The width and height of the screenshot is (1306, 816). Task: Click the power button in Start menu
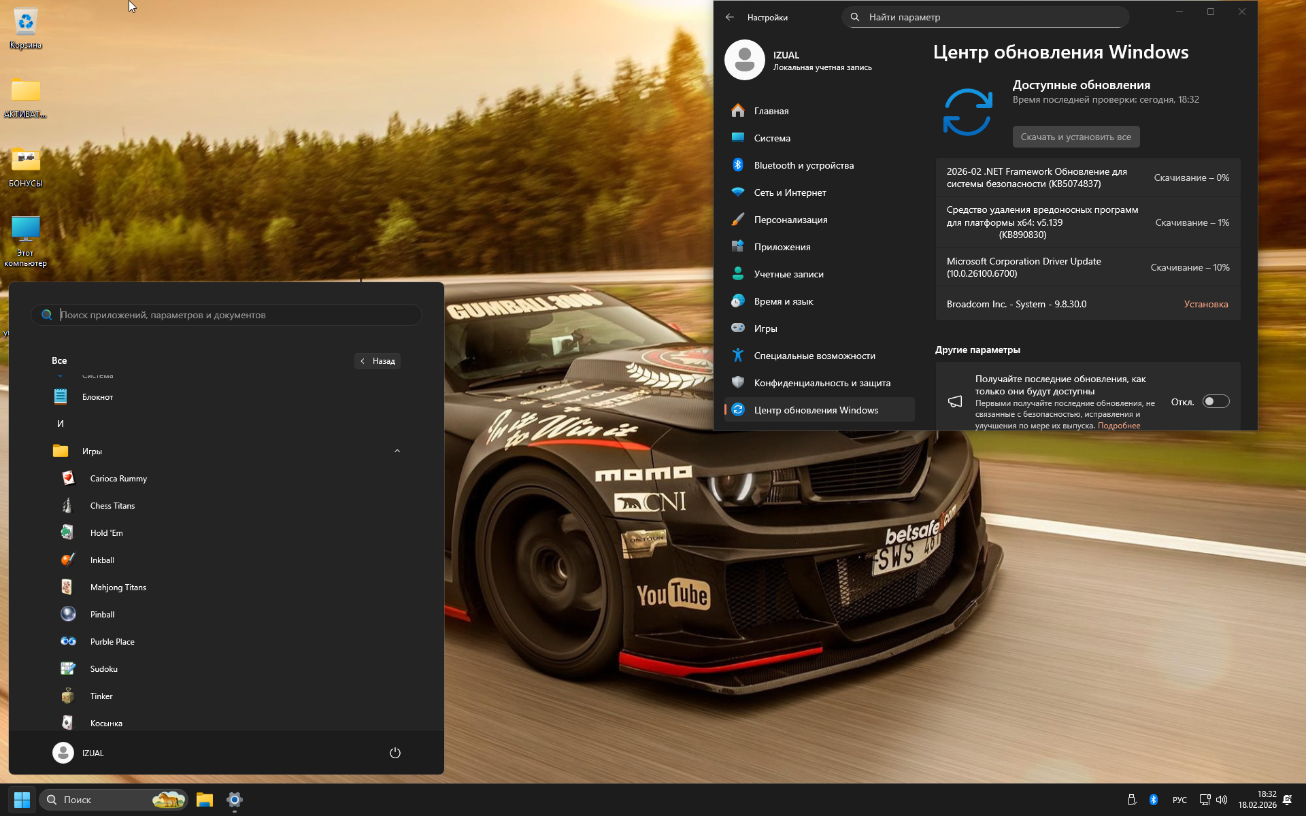(395, 753)
